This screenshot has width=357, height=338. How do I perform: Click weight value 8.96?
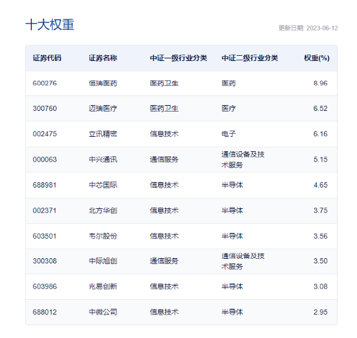(x=321, y=83)
